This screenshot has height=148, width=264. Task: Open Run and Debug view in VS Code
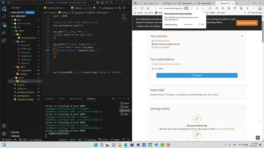coord(4,32)
